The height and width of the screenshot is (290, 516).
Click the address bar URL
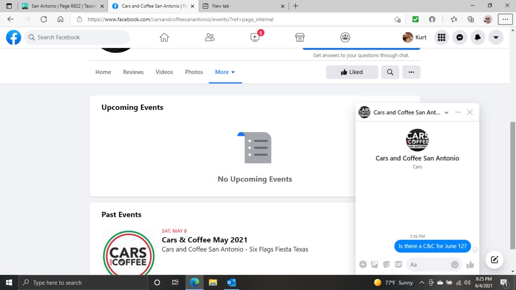coord(180,19)
